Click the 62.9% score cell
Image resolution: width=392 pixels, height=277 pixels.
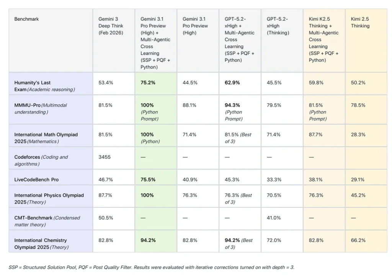point(232,83)
